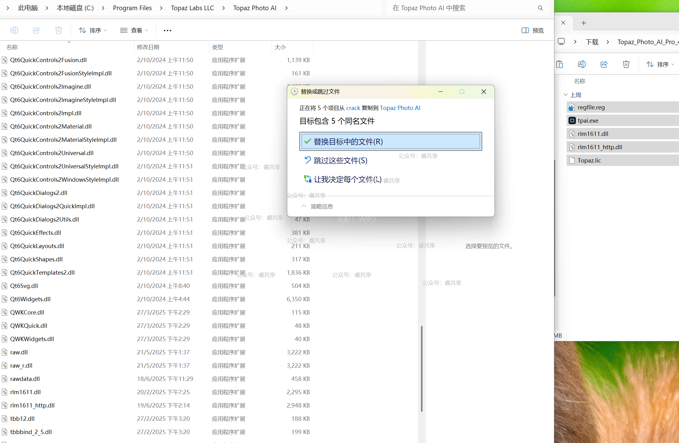
Task: Click delete icon in right window toolbar
Action: pyautogui.click(x=626, y=64)
